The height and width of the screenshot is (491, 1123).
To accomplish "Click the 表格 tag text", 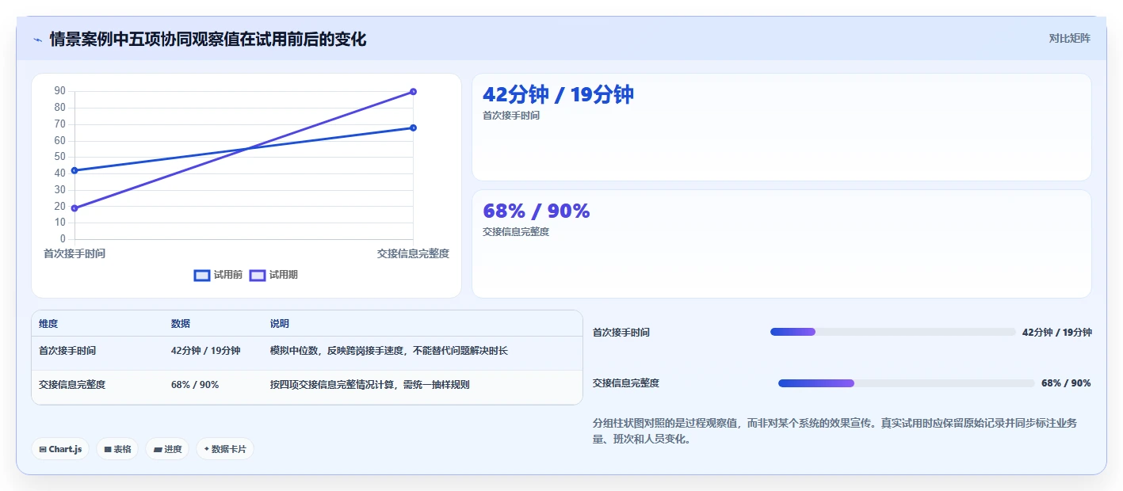I will (122, 449).
